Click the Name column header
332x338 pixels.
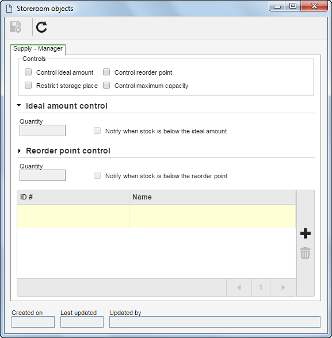(x=212, y=197)
